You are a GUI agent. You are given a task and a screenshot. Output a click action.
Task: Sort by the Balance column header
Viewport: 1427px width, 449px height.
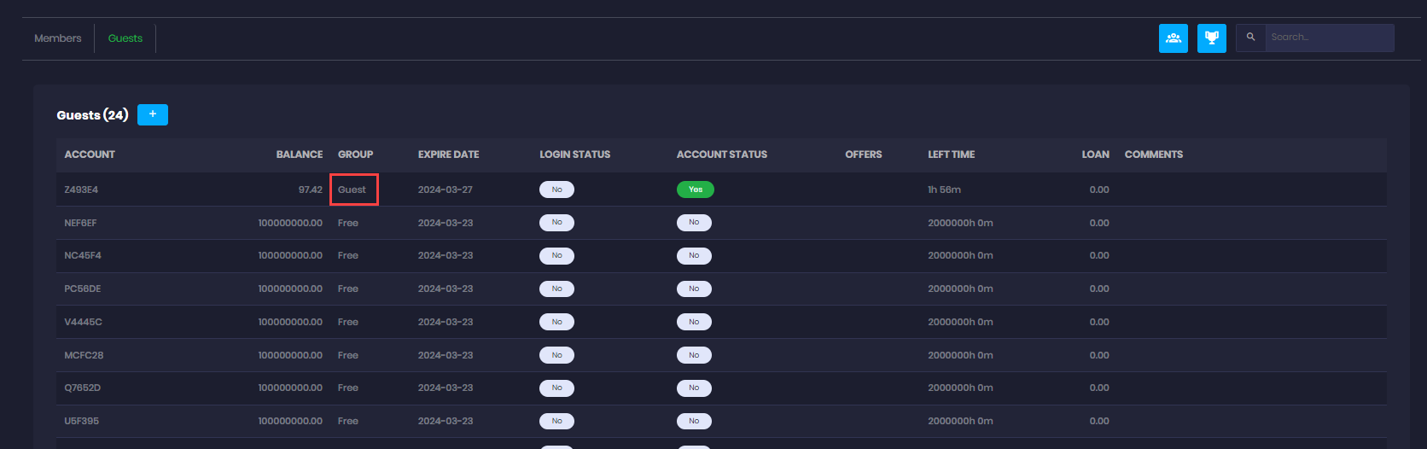point(299,155)
